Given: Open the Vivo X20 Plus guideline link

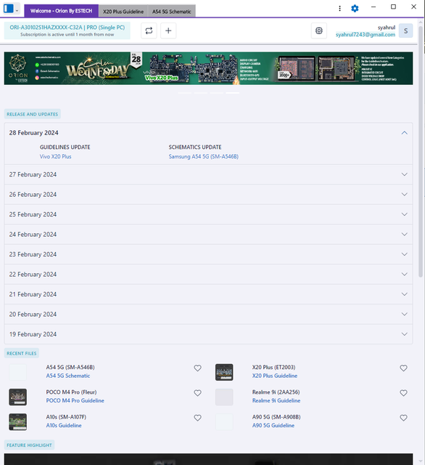Looking at the screenshot, I should click(x=56, y=157).
